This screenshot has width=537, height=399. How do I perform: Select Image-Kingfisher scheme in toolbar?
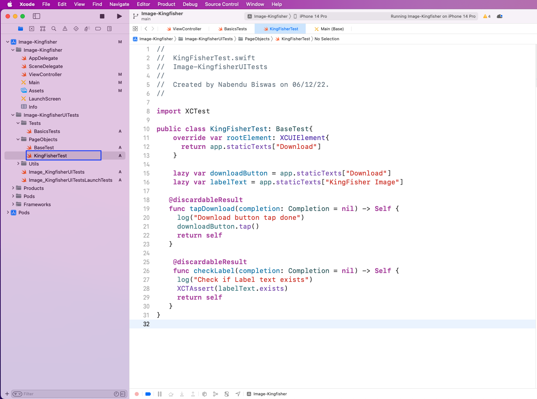268,16
